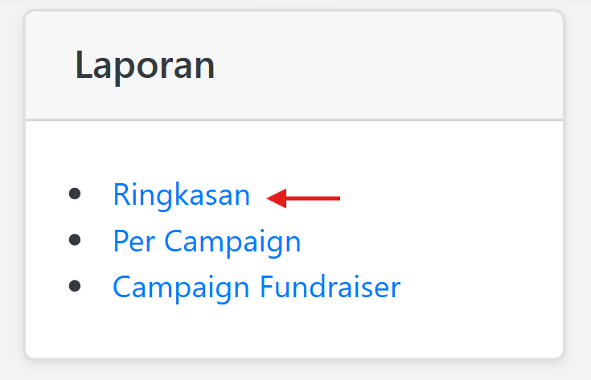
Task: Go to the Per Campaign report page
Action: pyautogui.click(x=207, y=241)
